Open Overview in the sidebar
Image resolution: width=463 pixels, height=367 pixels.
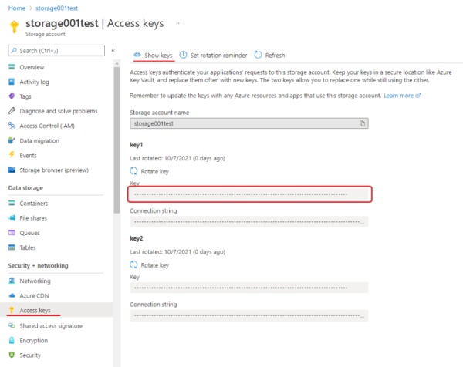pos(32,67)
